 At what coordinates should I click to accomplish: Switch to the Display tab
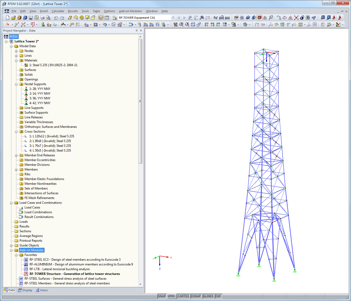pyautogui.click(x=25, y=290)
